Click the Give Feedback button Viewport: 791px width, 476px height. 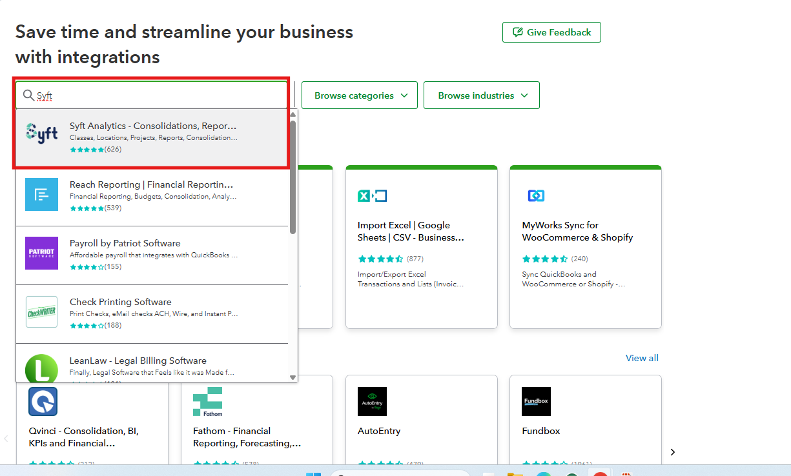pyautogui.click(x=551, y=32)
